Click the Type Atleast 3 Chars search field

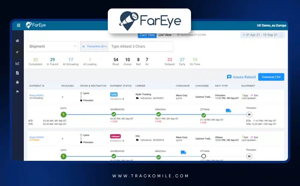coord(141,47)
